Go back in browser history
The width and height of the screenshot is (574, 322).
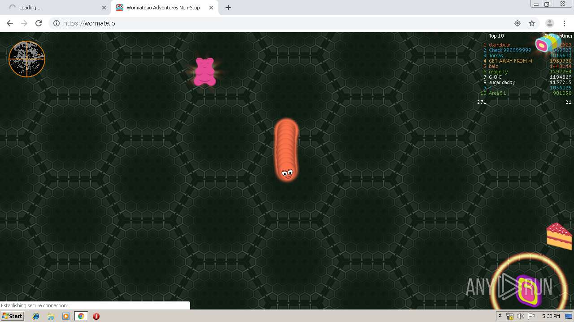pyautogui.click(x=10, y=23)
